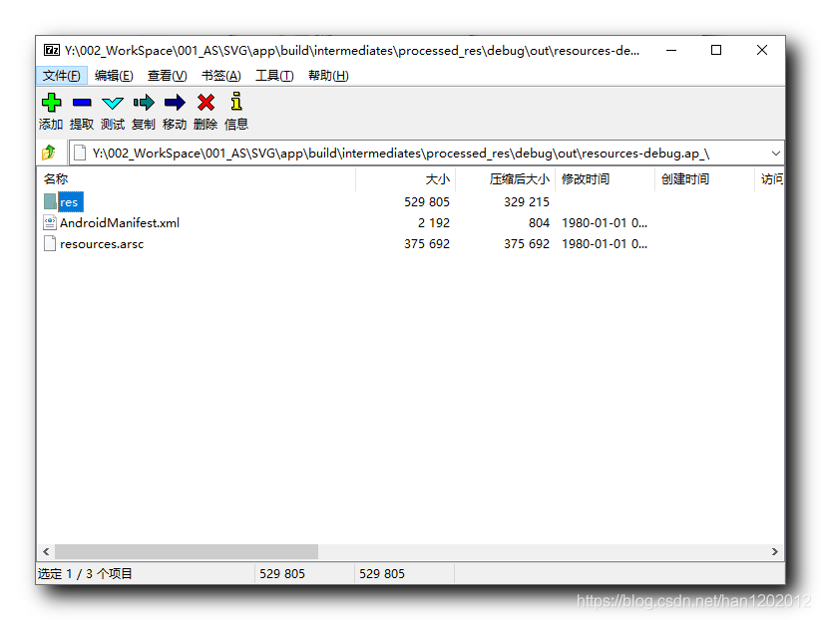Click the Copy (复制) arrow icon
The height and width of the screenshot is (620, 821).
(x=144, y=103)
